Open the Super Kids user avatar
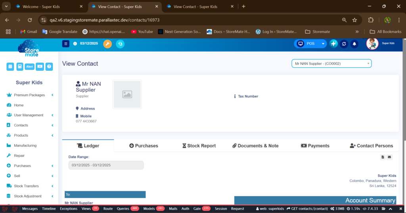 372,44
